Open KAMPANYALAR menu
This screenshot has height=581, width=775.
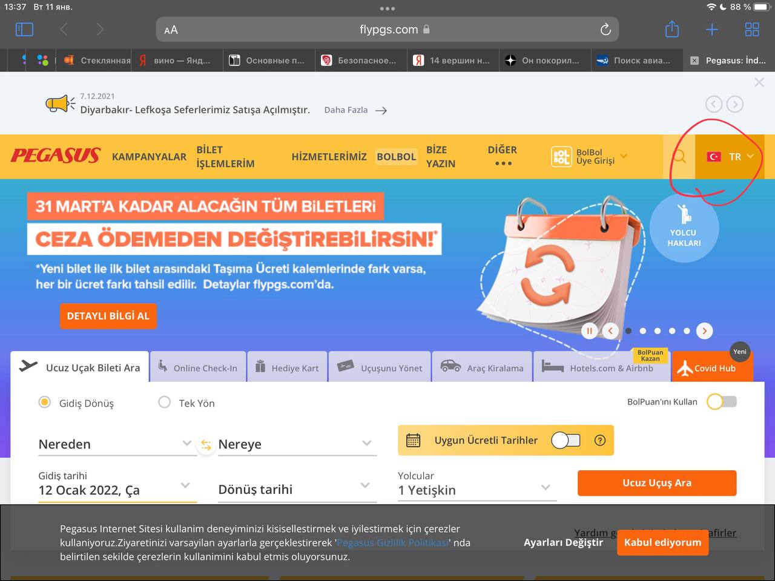(x=149, y=157)
